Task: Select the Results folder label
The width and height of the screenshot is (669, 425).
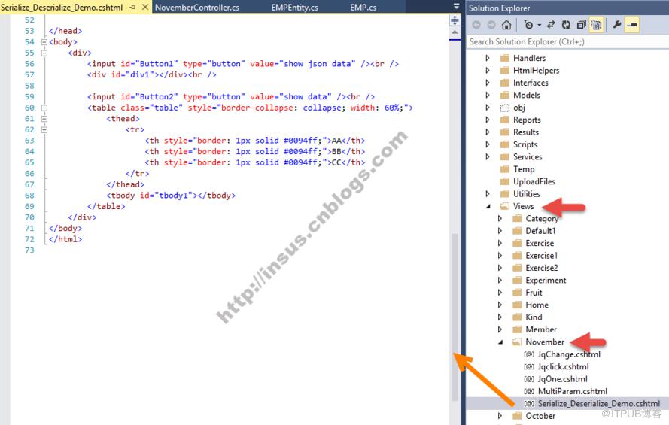Action: click(525, 132)
